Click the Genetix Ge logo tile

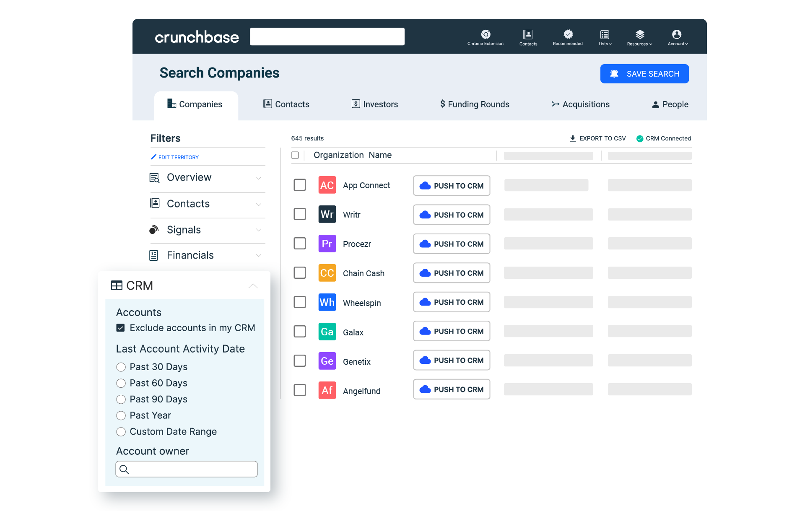[327, 361]
